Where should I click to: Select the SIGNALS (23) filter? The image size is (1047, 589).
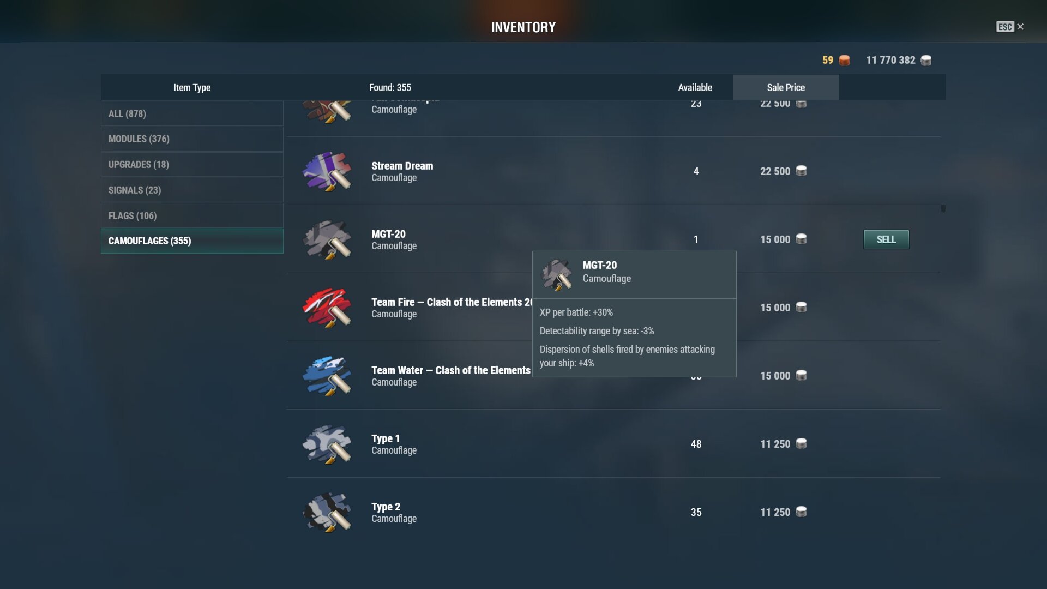coord(192,190)
